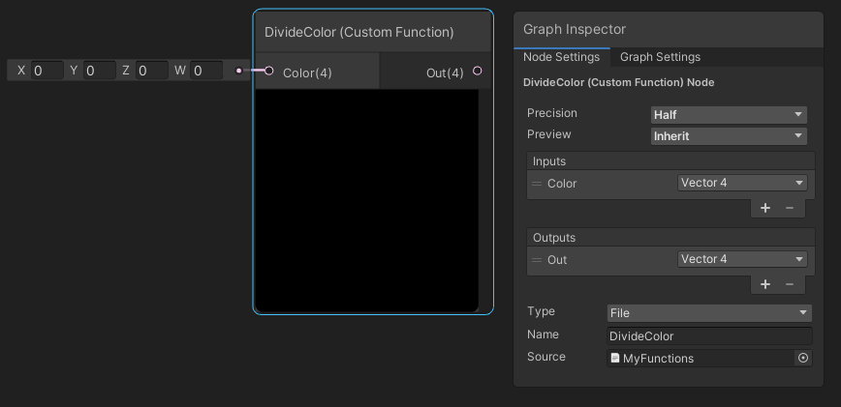
Task: Open object picker beside MyFunctions source
Action: [802, 358]
